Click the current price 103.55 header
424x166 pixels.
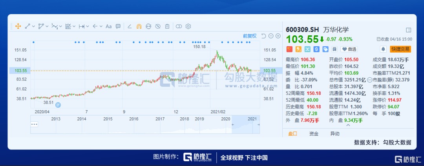[302, 39]
